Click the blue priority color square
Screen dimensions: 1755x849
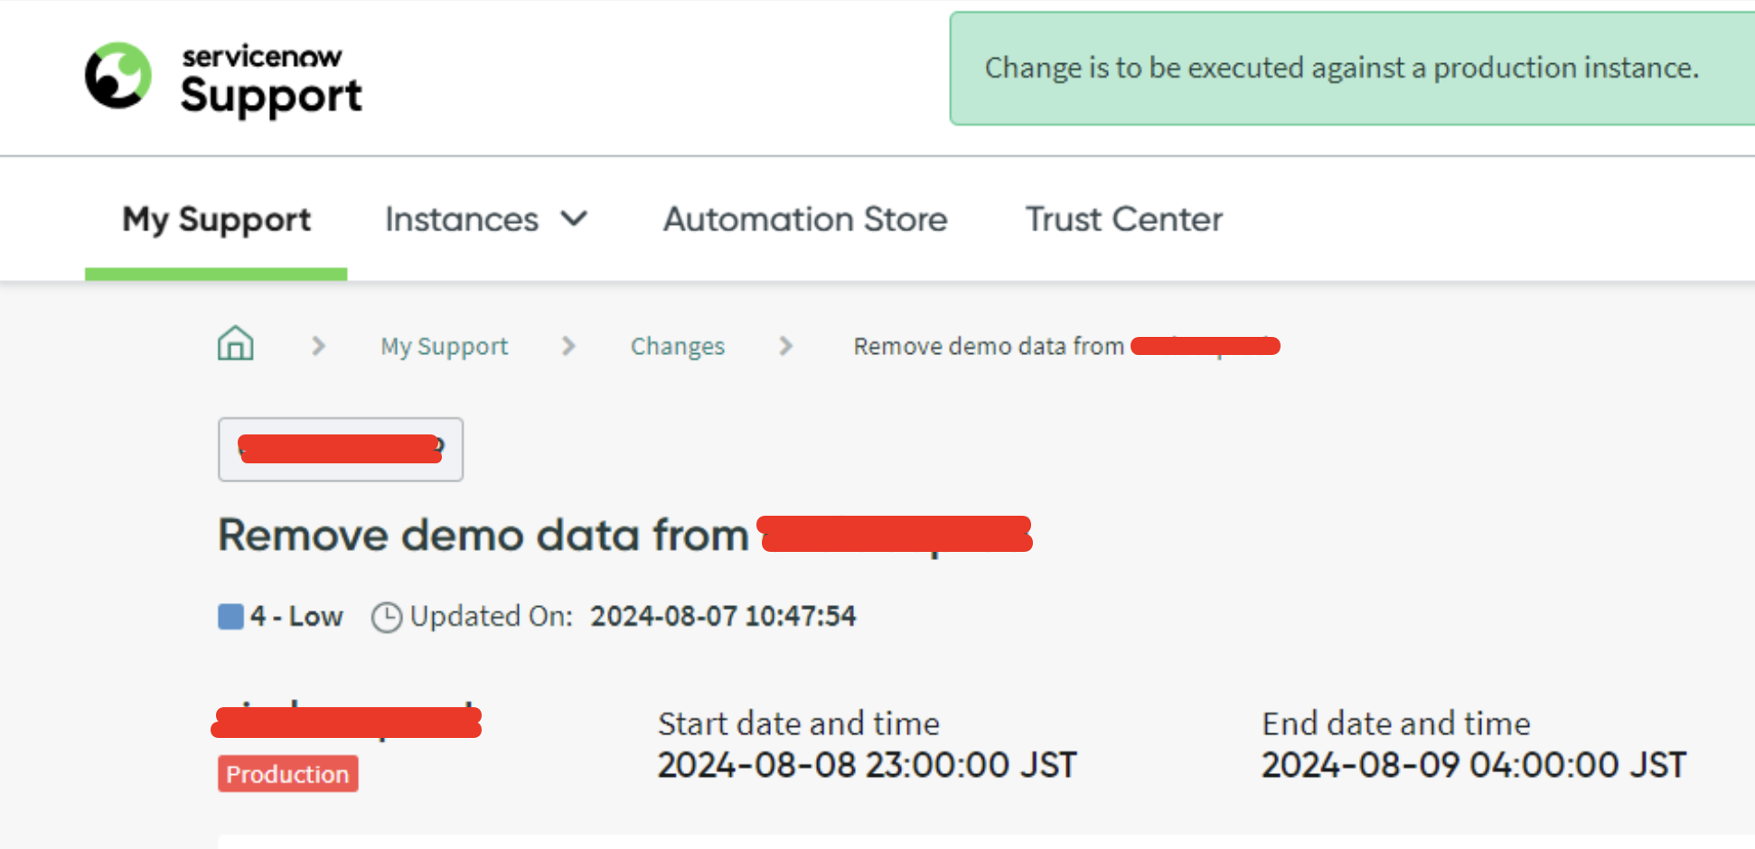tap(230, 616)
